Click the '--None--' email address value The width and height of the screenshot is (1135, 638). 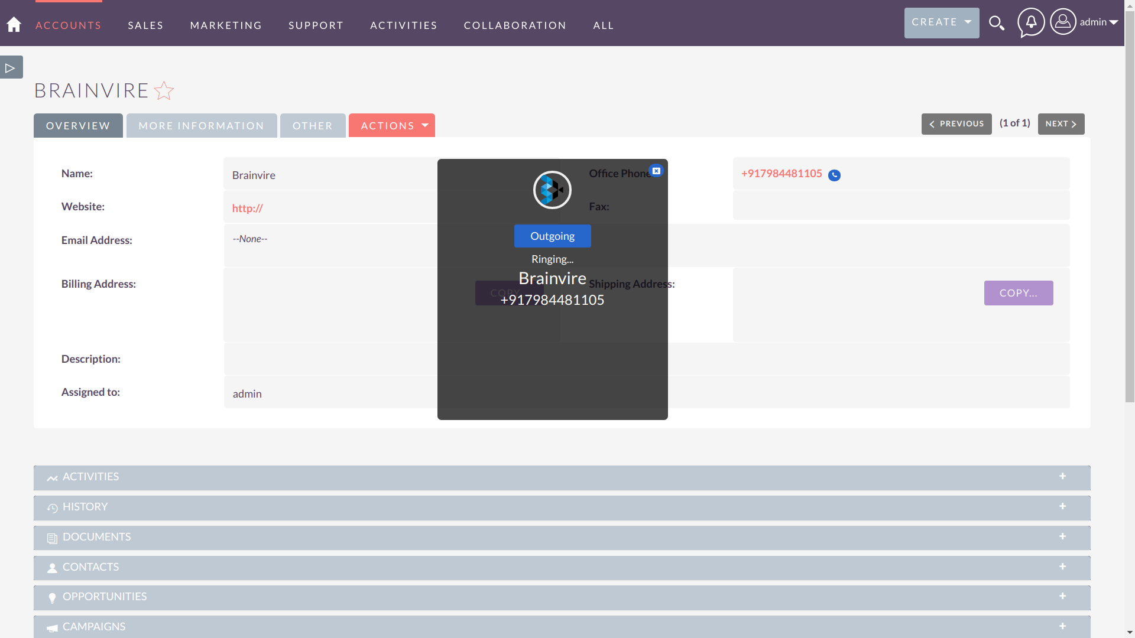[250, 239]
